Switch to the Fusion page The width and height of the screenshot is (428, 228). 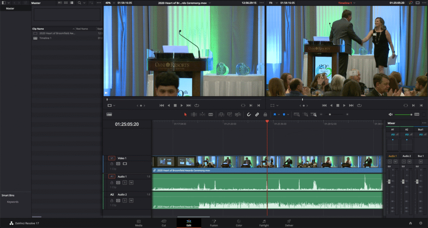214,223
